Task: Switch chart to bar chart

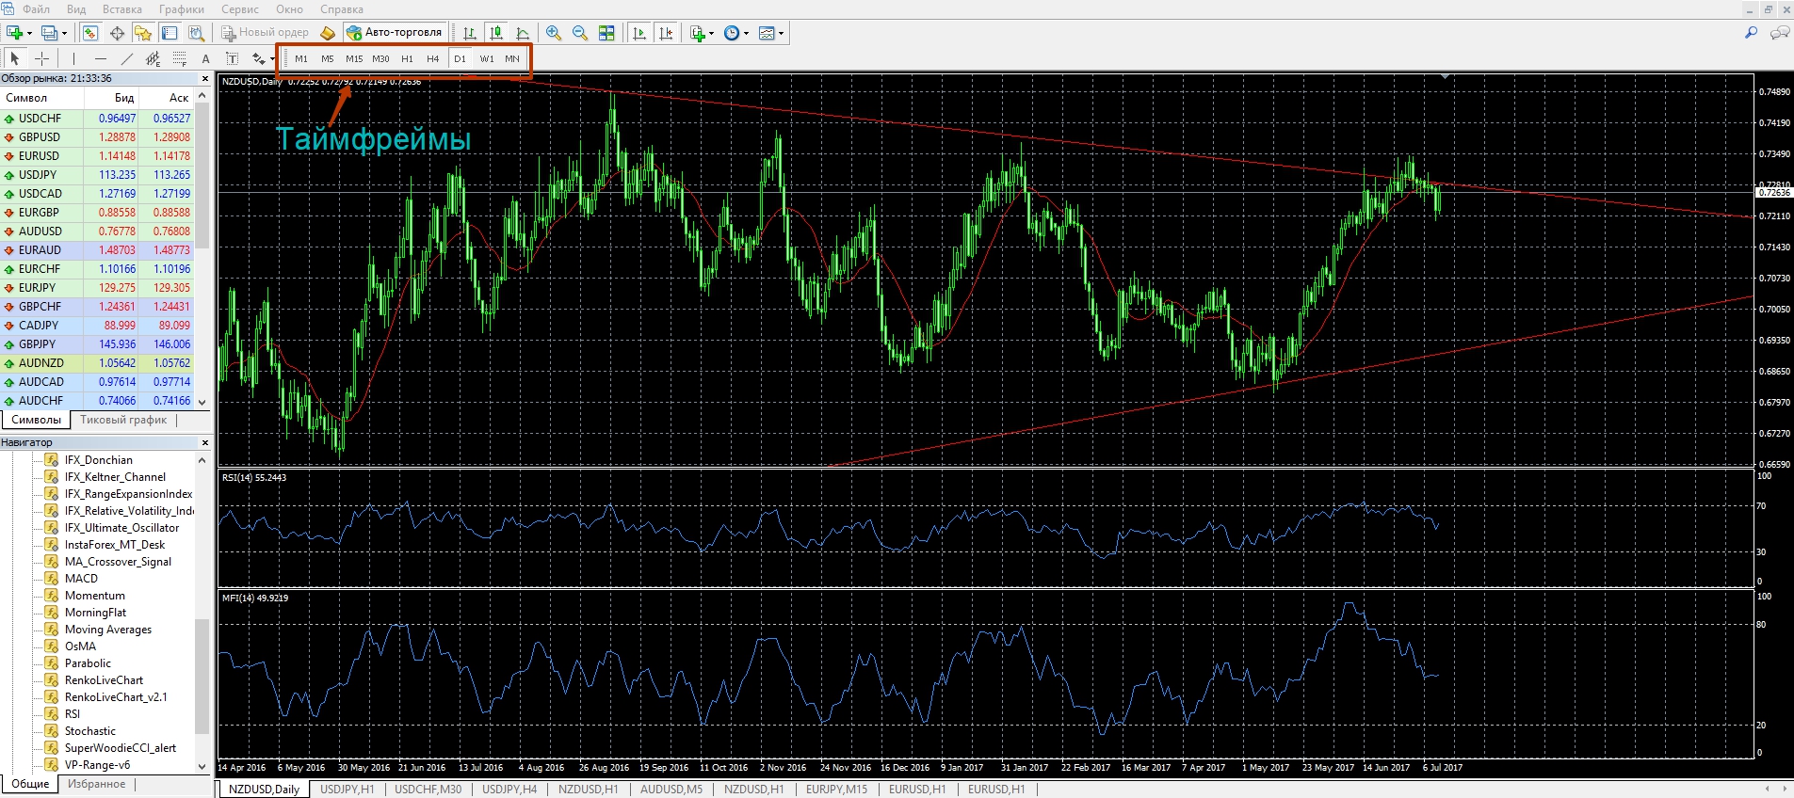Action: click(x=469, y=33)
